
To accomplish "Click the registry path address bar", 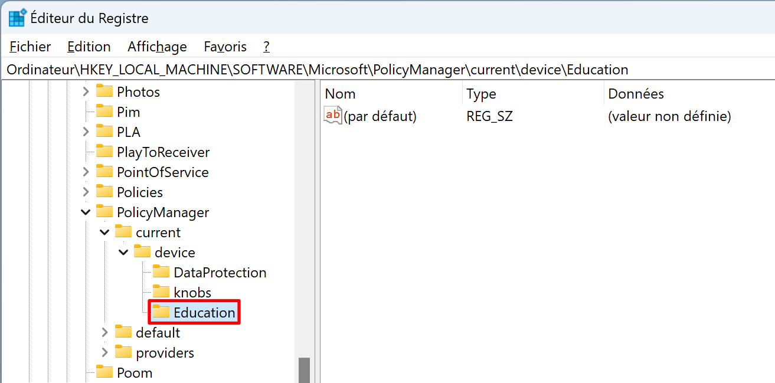I will 387,70.
